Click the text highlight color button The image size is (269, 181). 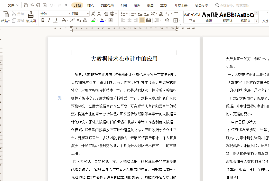coord(94,20)
